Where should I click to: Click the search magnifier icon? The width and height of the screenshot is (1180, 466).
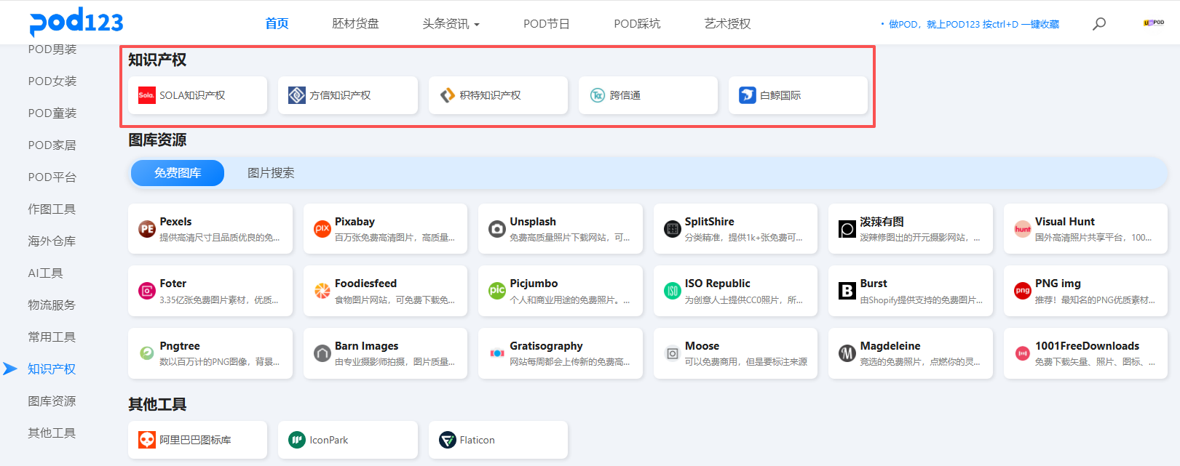[x=1099, y=24]
